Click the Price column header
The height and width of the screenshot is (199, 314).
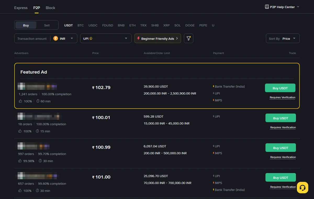tap(96, 53)
